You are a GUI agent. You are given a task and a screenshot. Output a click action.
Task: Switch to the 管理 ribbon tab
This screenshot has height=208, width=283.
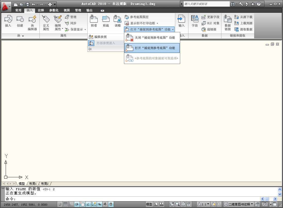click(78, 10)
